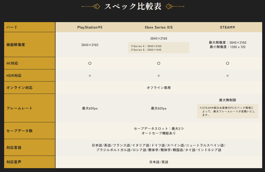This screenshot has height=172, width=265.
Task: Click the フレームレート row header
Action: (x=19, y=108)
